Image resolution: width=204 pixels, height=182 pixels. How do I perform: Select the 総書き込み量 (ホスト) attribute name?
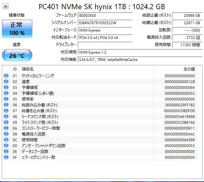coord(39,111)
